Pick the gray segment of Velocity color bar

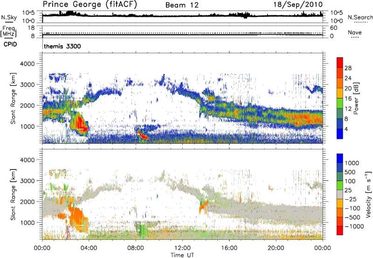pos(340,195)
